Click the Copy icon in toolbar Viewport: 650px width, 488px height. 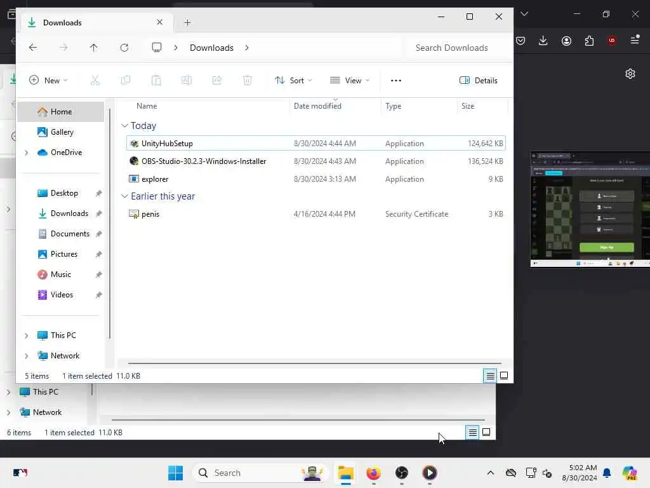click(x=126, y=81)
